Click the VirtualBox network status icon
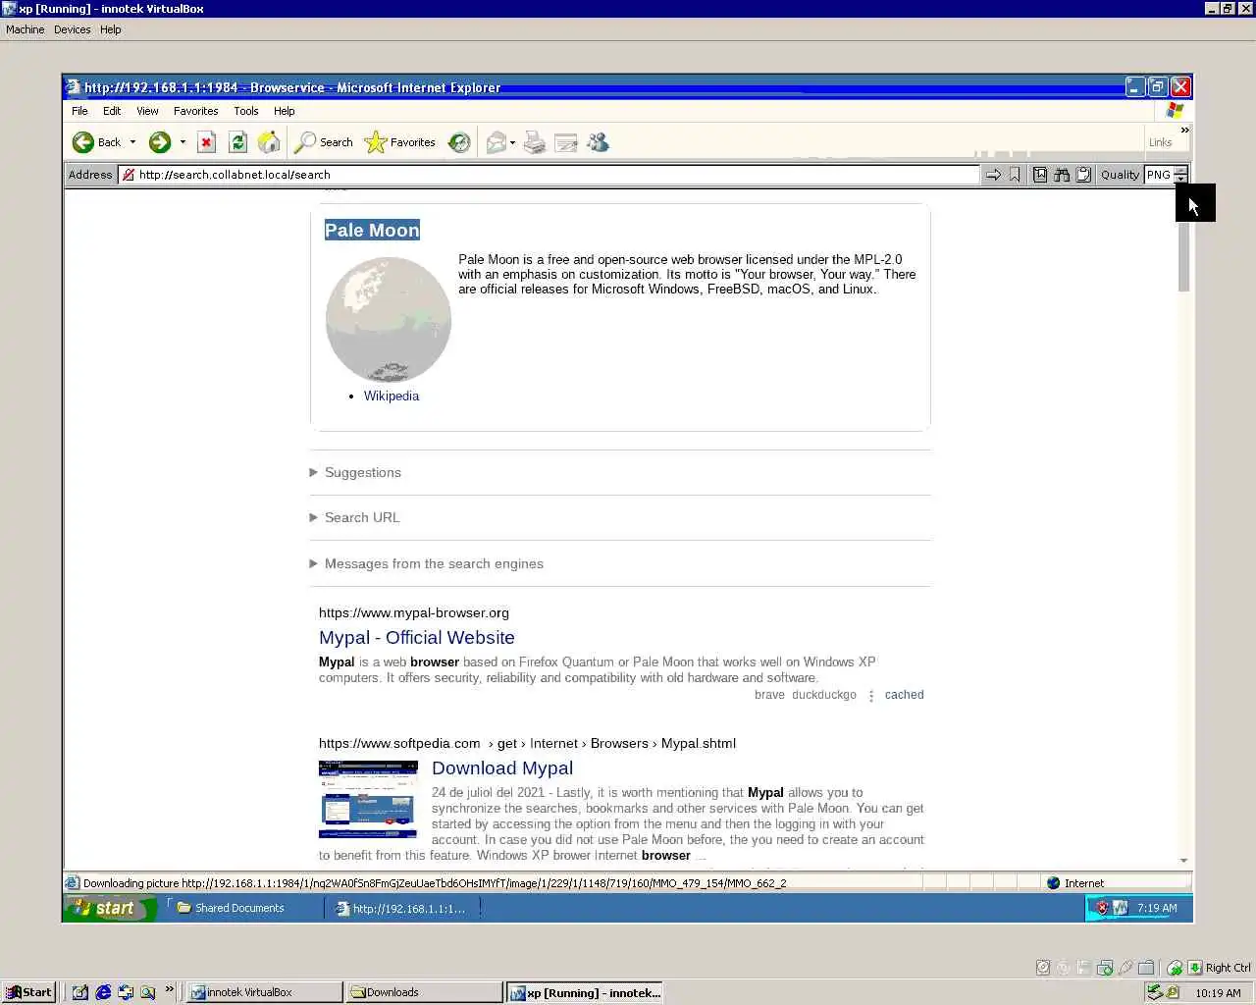Viewport: 1256px width, 1005px height. pos(1104,968)
